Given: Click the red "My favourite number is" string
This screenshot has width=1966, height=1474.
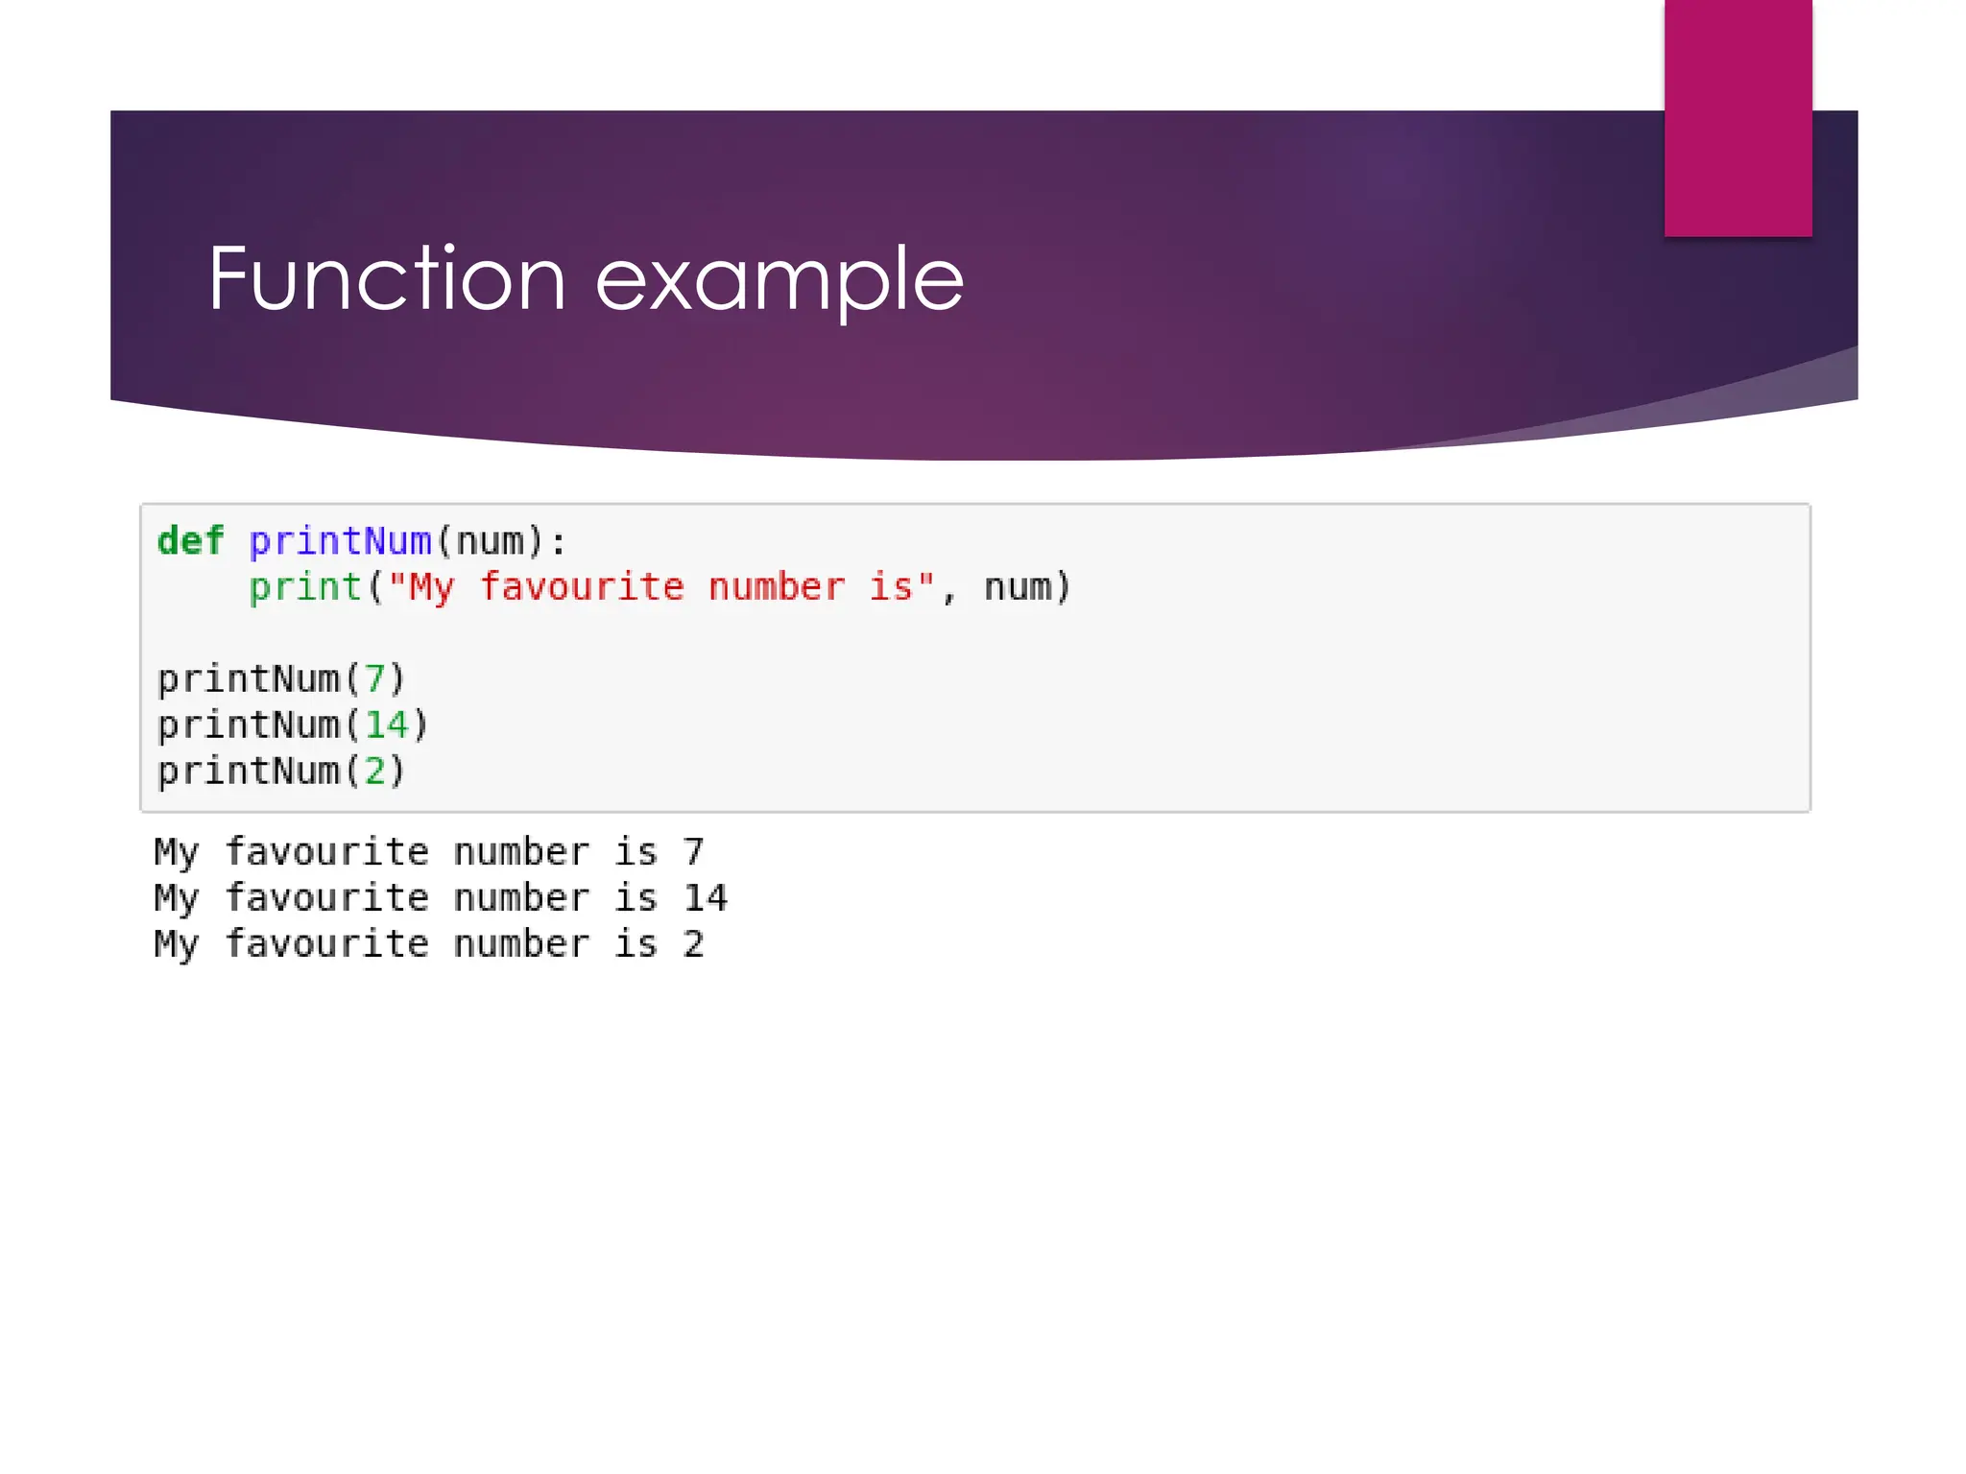Looking at the screenshot, I should coord(660,587).
